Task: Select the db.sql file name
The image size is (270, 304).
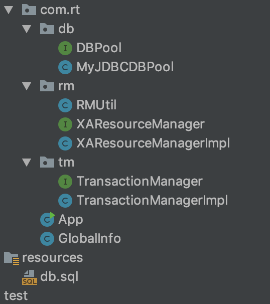Action: coord(59,277)
